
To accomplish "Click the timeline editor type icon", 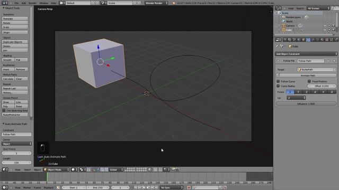I will tap(5, 188).
